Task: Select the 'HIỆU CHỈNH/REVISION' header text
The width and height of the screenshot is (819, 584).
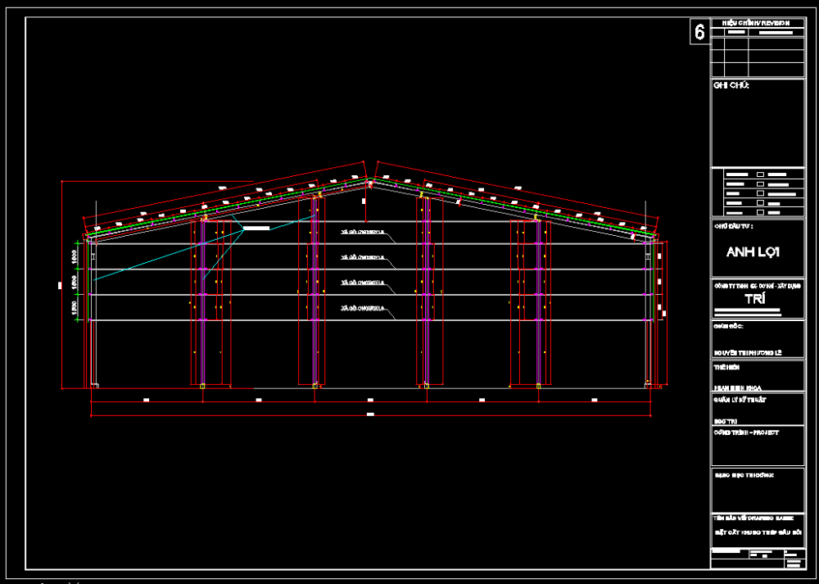Action: point(756,23)
